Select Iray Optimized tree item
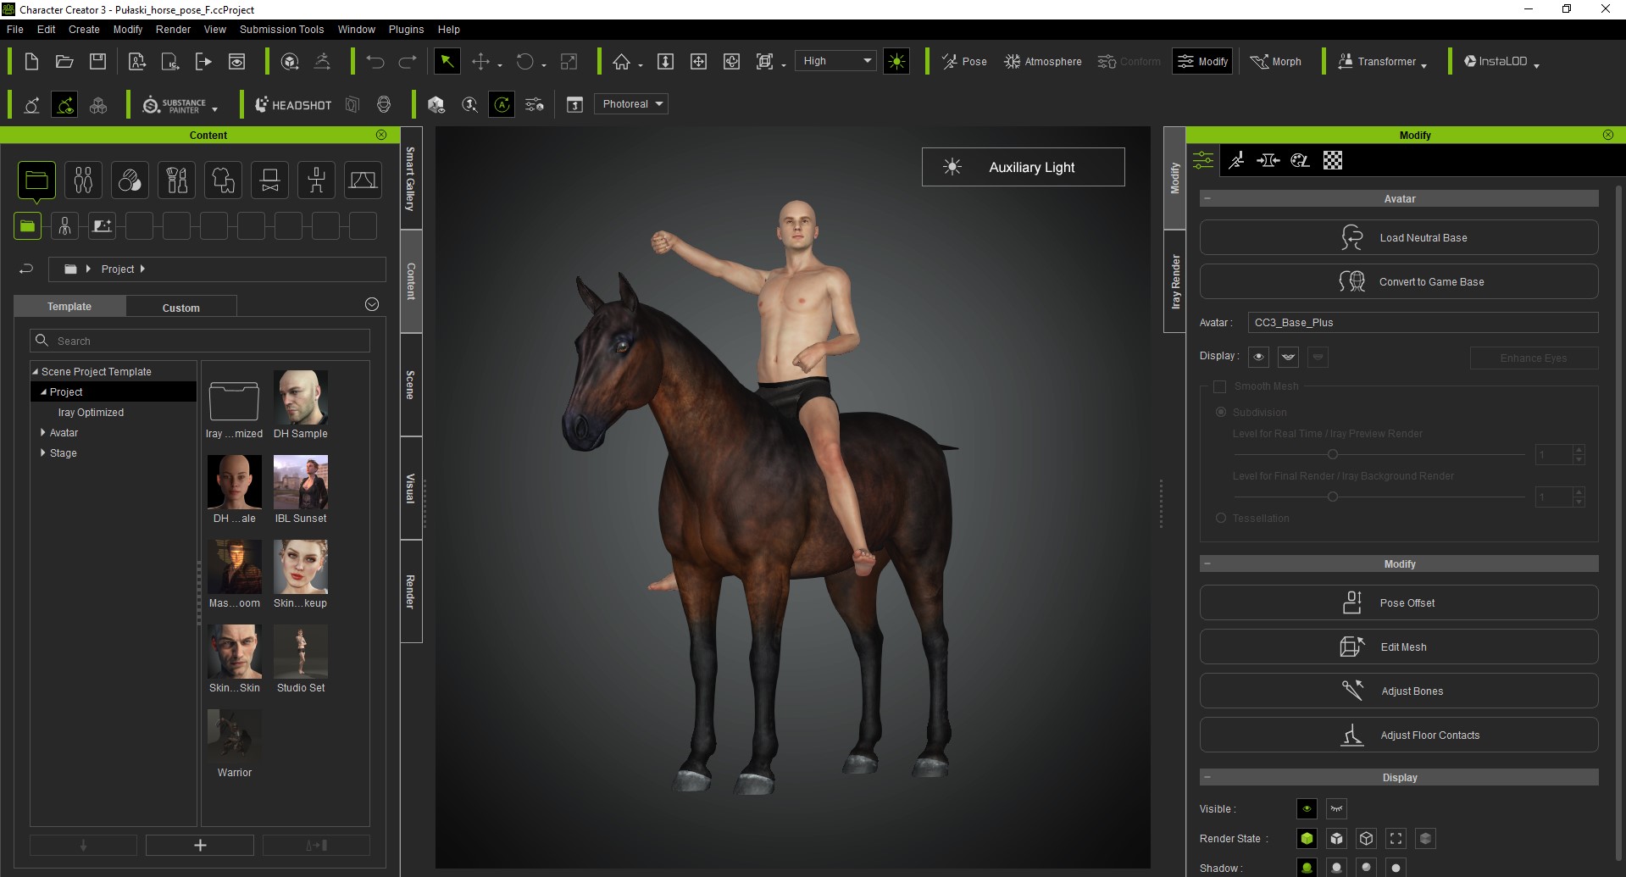This screenshot has height=877, width=1626. tap(91, 412)
